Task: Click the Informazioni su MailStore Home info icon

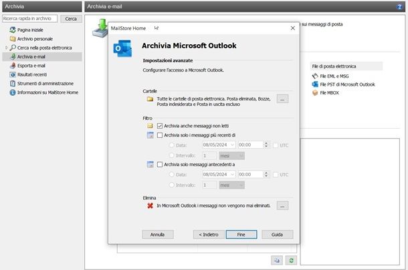Action: 13,92
